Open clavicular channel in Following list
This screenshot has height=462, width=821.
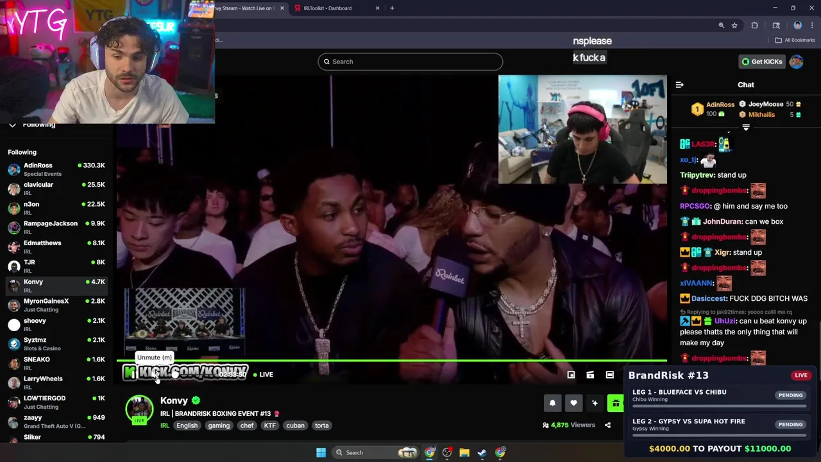point(56,189)
